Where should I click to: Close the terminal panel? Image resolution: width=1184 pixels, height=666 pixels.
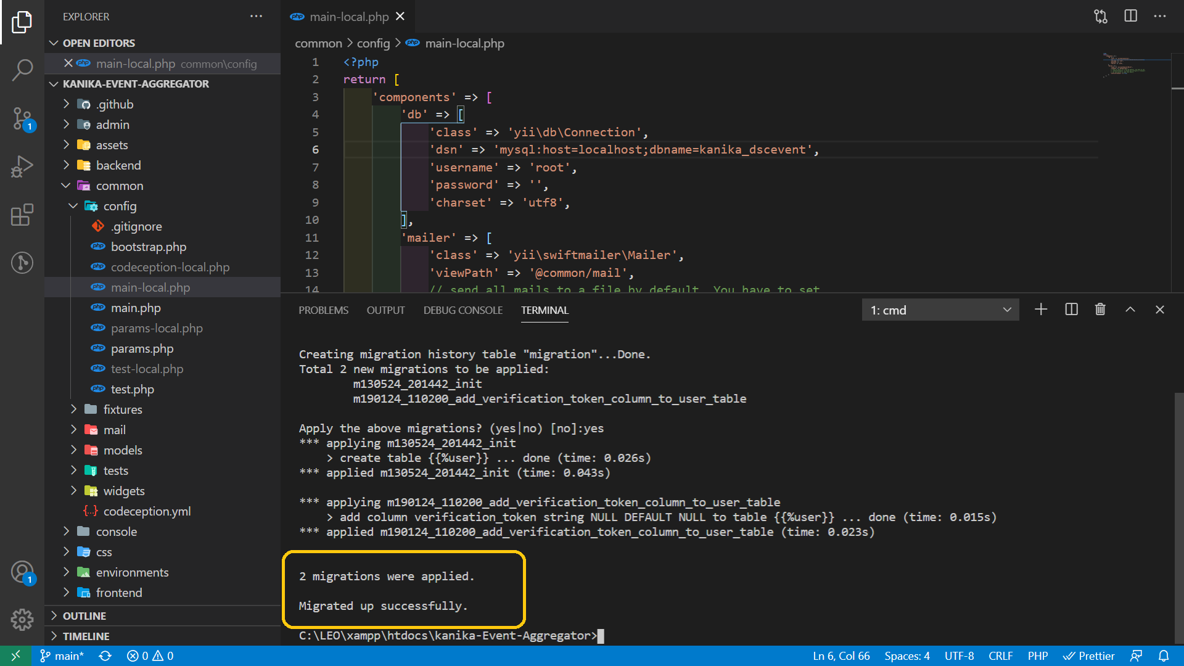point(1160,310)
